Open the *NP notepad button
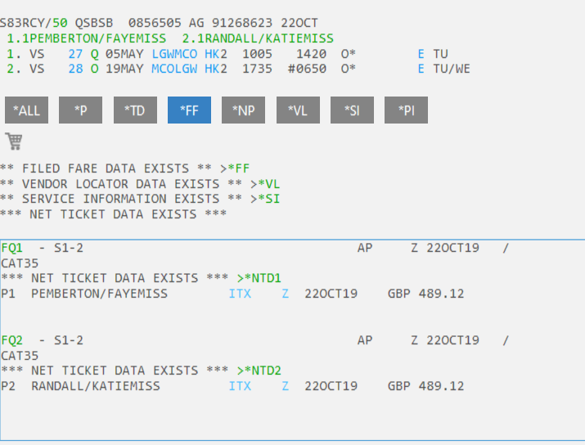Viewport: 585px width, 445px height. tap(243, 110)
